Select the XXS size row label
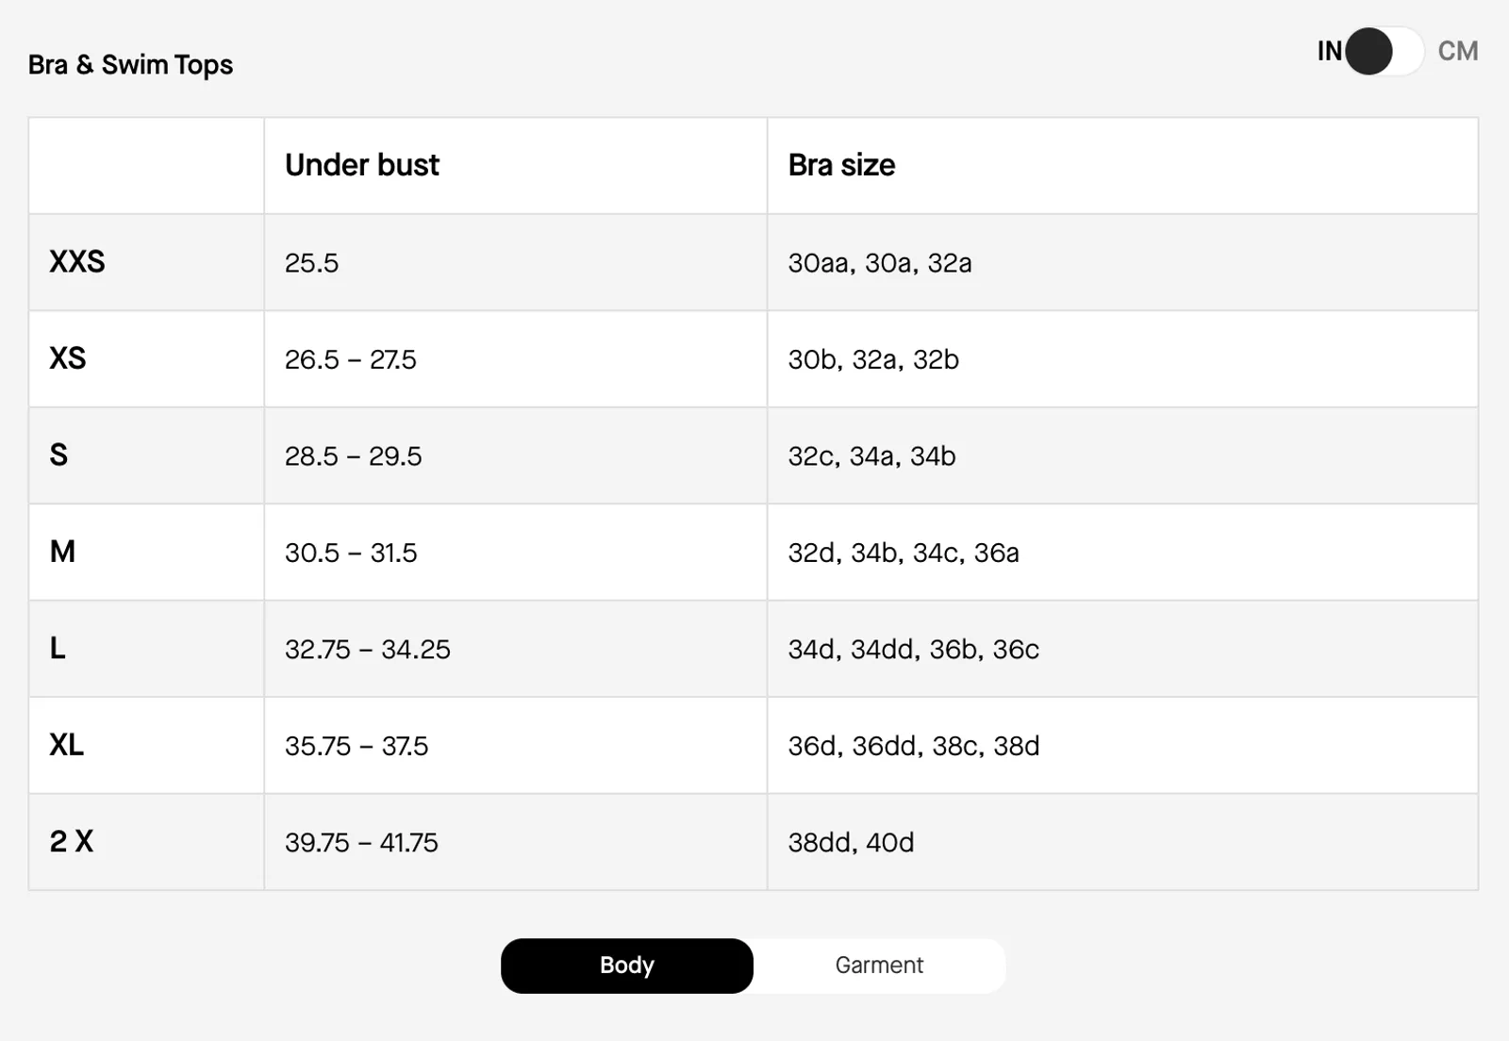Screen dimensions: 1509x1041 click(x=77, y=262)
